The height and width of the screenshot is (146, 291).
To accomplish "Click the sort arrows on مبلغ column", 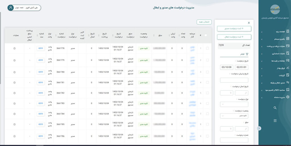I will tap(154, 35).
